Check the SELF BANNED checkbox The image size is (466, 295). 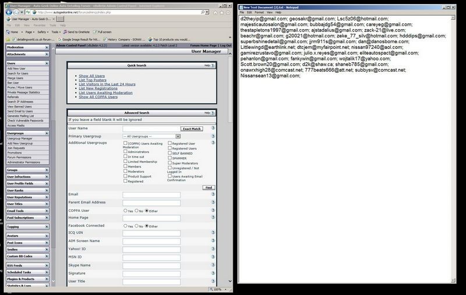click(170, 153)
